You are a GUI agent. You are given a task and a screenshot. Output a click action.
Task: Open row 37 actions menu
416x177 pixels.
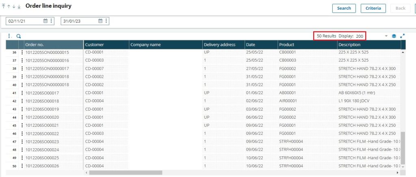(x=22, y=60)
